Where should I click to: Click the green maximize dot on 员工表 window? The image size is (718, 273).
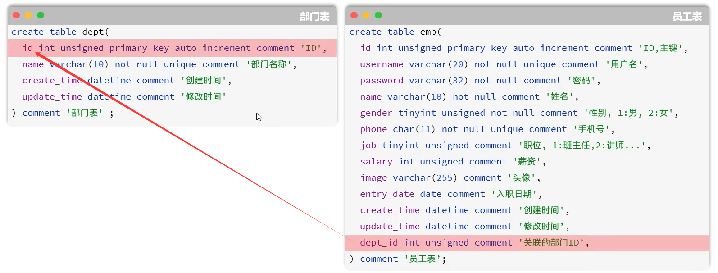[x=378, y=15]
